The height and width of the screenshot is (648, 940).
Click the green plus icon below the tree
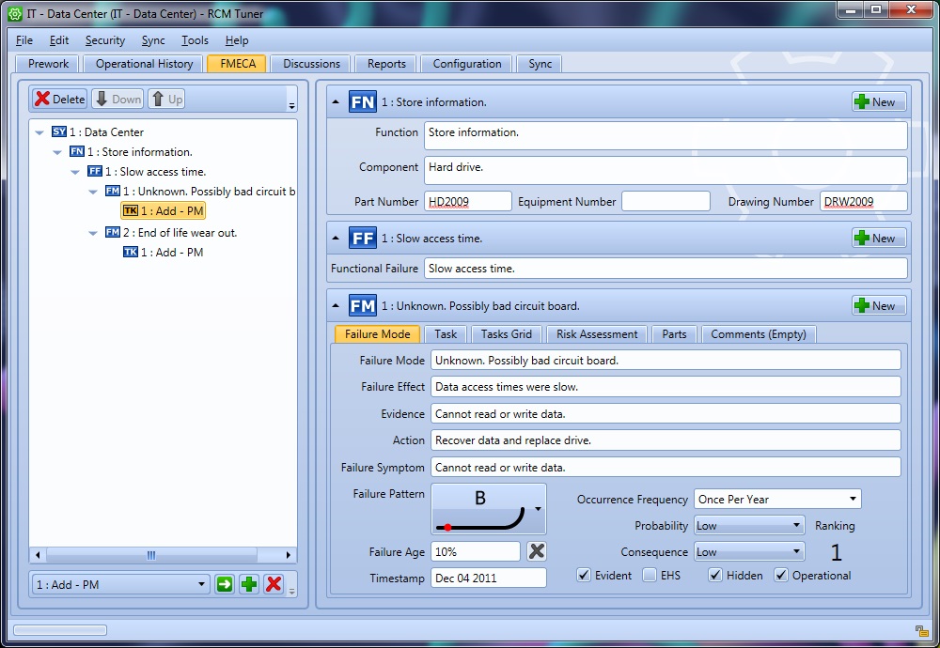pyautogui.click(x=249, y=584)
